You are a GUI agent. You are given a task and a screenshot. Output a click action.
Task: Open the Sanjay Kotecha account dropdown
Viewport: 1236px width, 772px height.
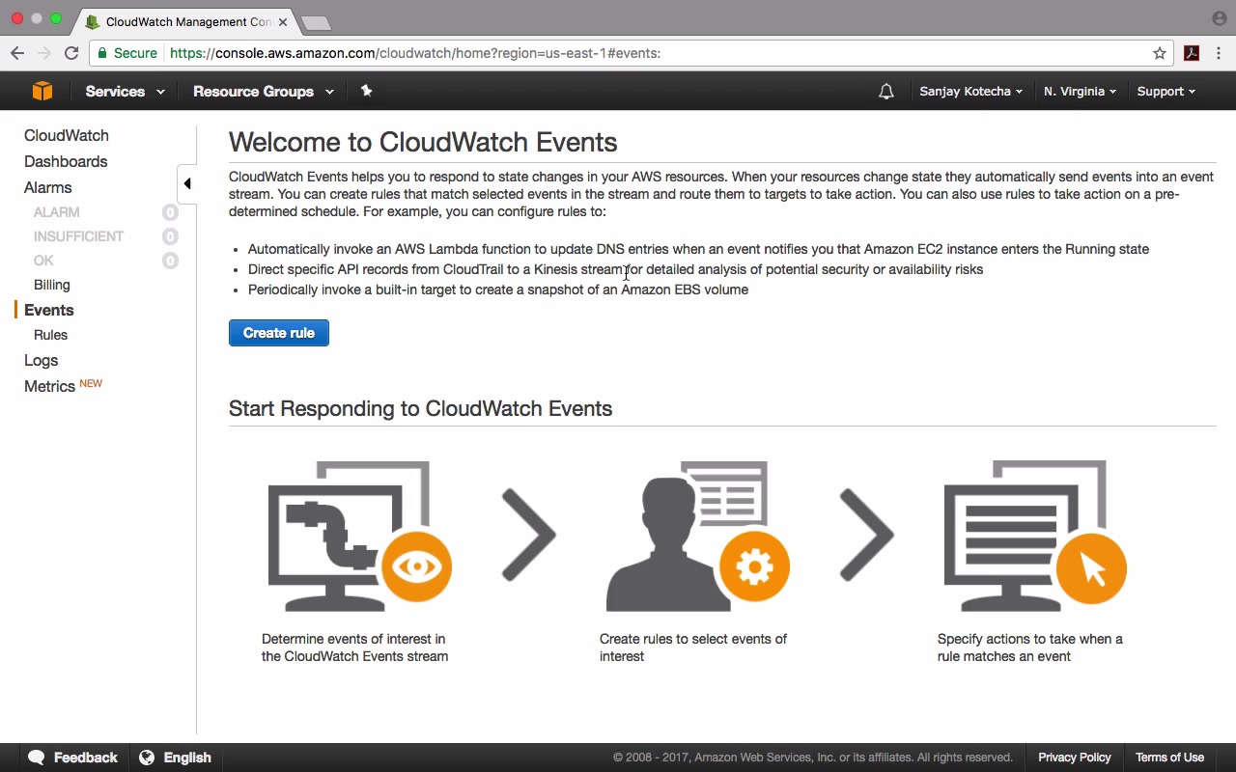pyautogui.click(x=970, y=92)
